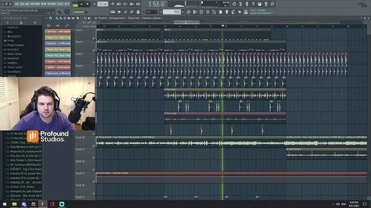Open the pattern selector dropdown labeled Kick

(x=172, y=12)
